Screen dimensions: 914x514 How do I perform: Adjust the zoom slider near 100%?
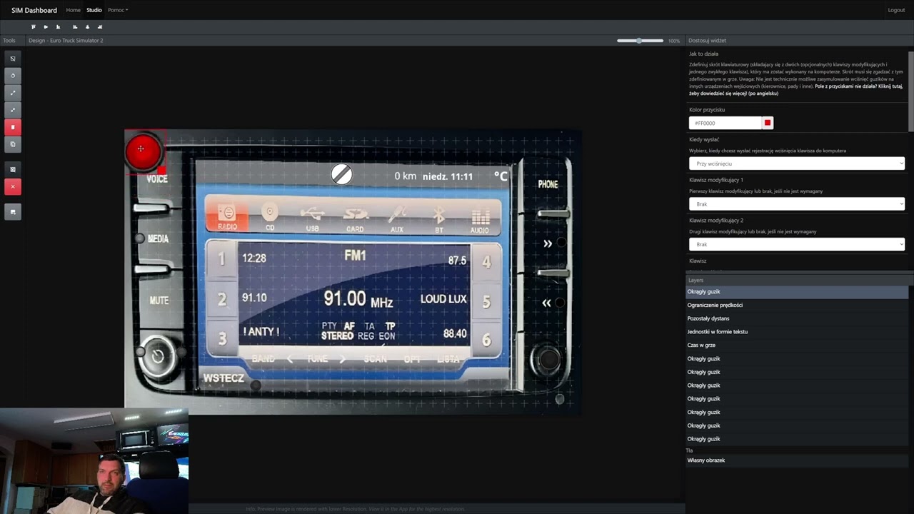coord(640,41)
